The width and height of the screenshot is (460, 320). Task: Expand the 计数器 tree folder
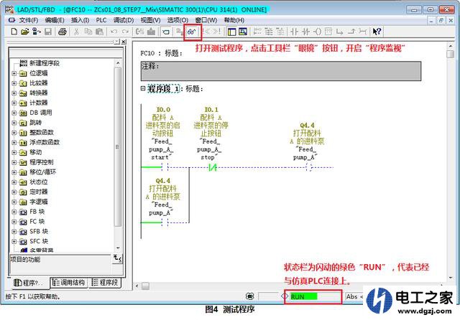[x=14, y=103]
